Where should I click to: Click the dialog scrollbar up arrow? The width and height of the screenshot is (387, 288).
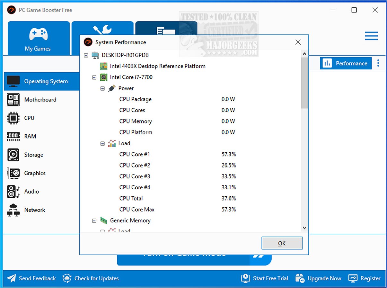point(304,54)
